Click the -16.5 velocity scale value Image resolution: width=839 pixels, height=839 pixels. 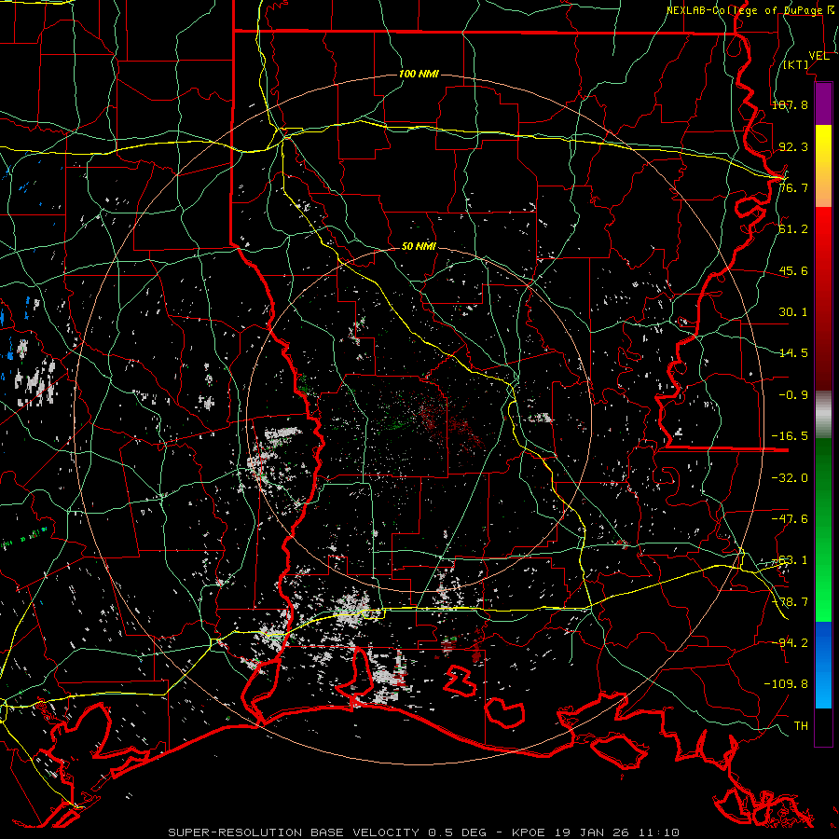790,436
